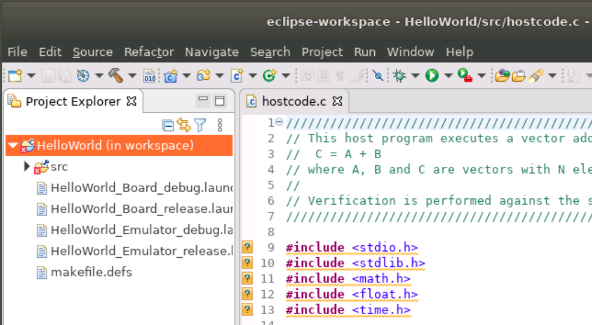Click the New wizard toolbar icon
This screenshot has height=325, width=592.
click(14, 75)
